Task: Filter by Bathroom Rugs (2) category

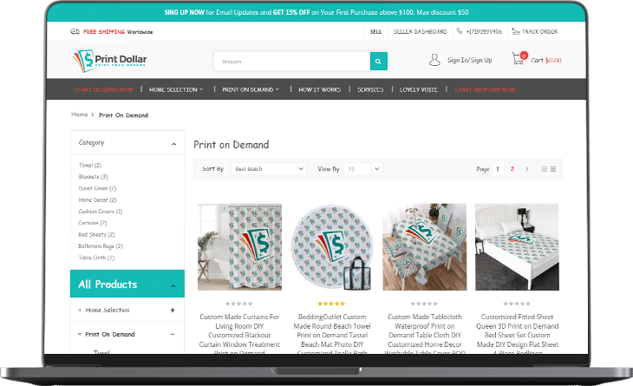Action: (101, 245)
